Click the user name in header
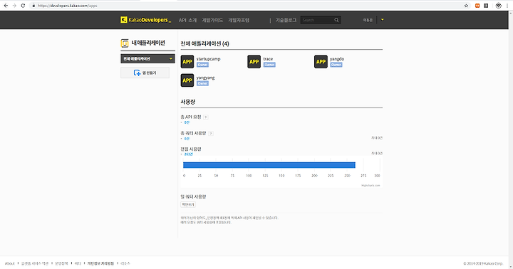This screenshot has height=269, width=513. (368, 20)
